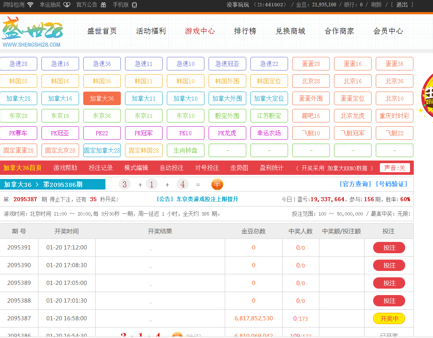Open 游戏中心 in the main navigation
Image resolution: width=433 pixels, height=338 pixels.
(x=200, y=31)
